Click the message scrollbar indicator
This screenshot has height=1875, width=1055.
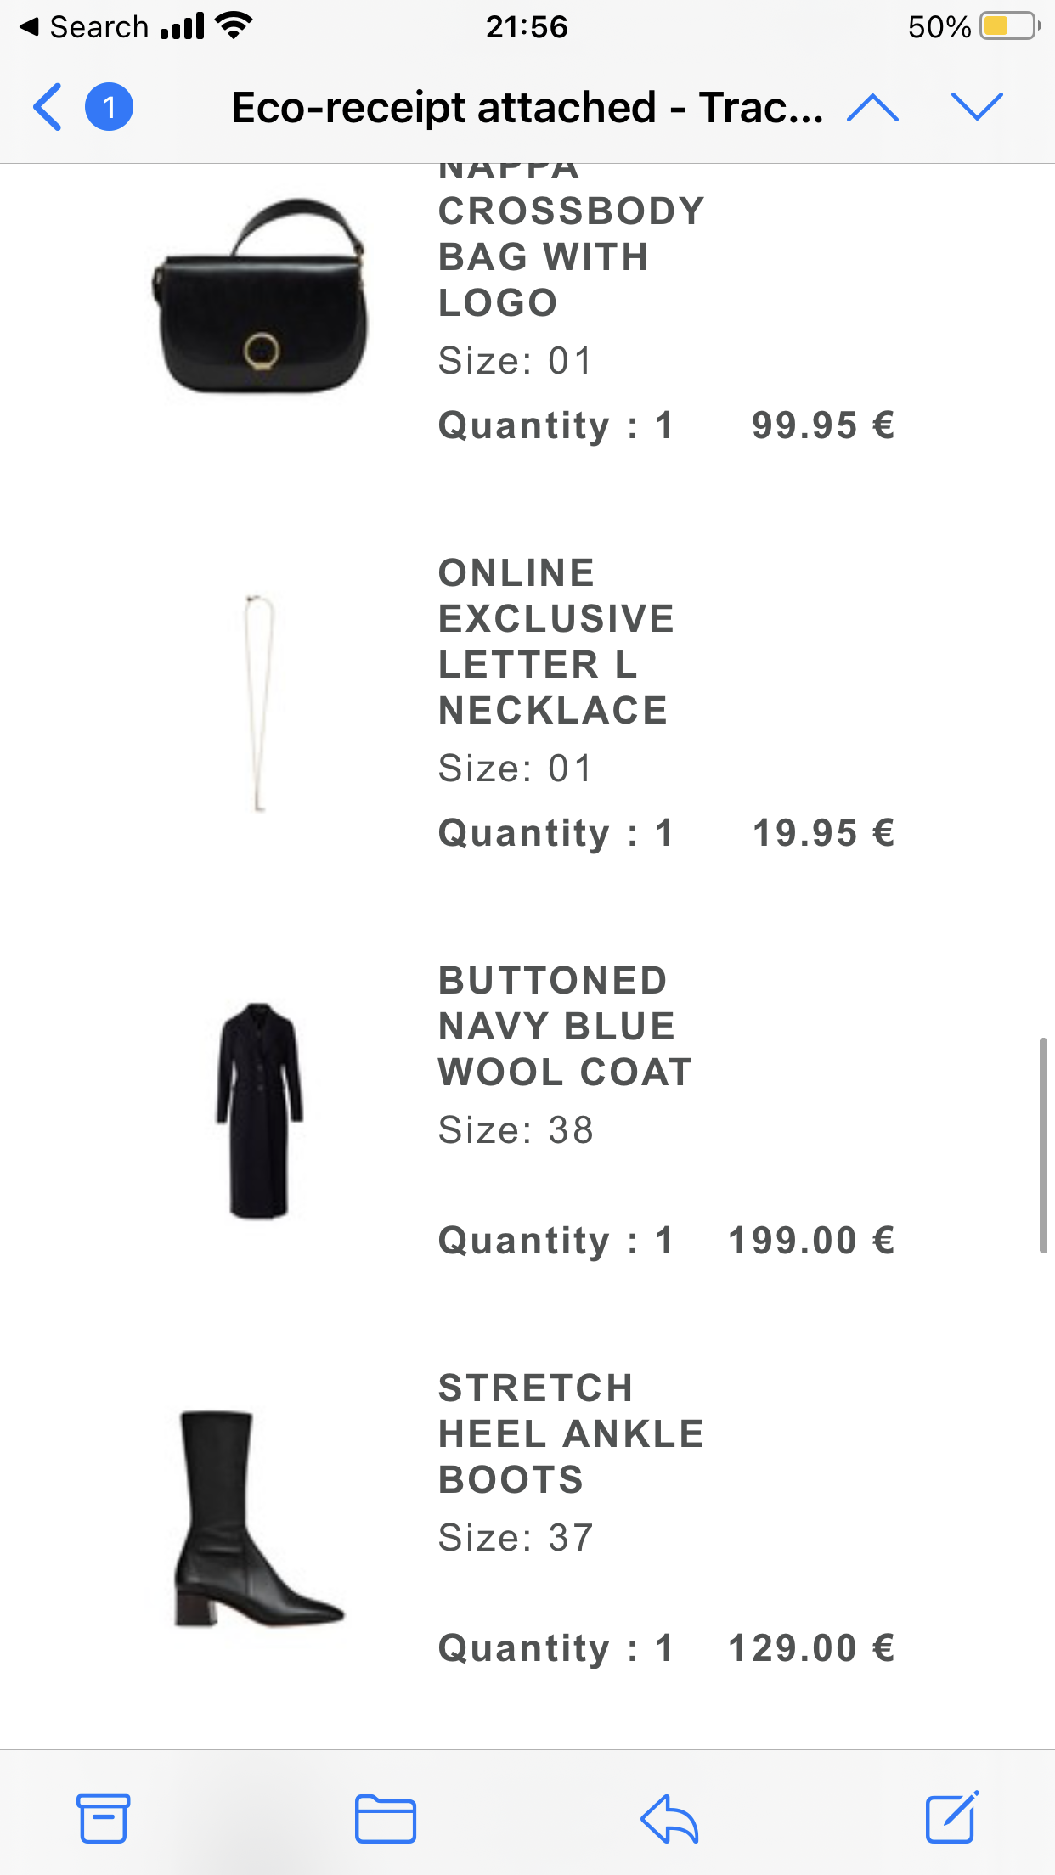click(x=1043, y=1145)
